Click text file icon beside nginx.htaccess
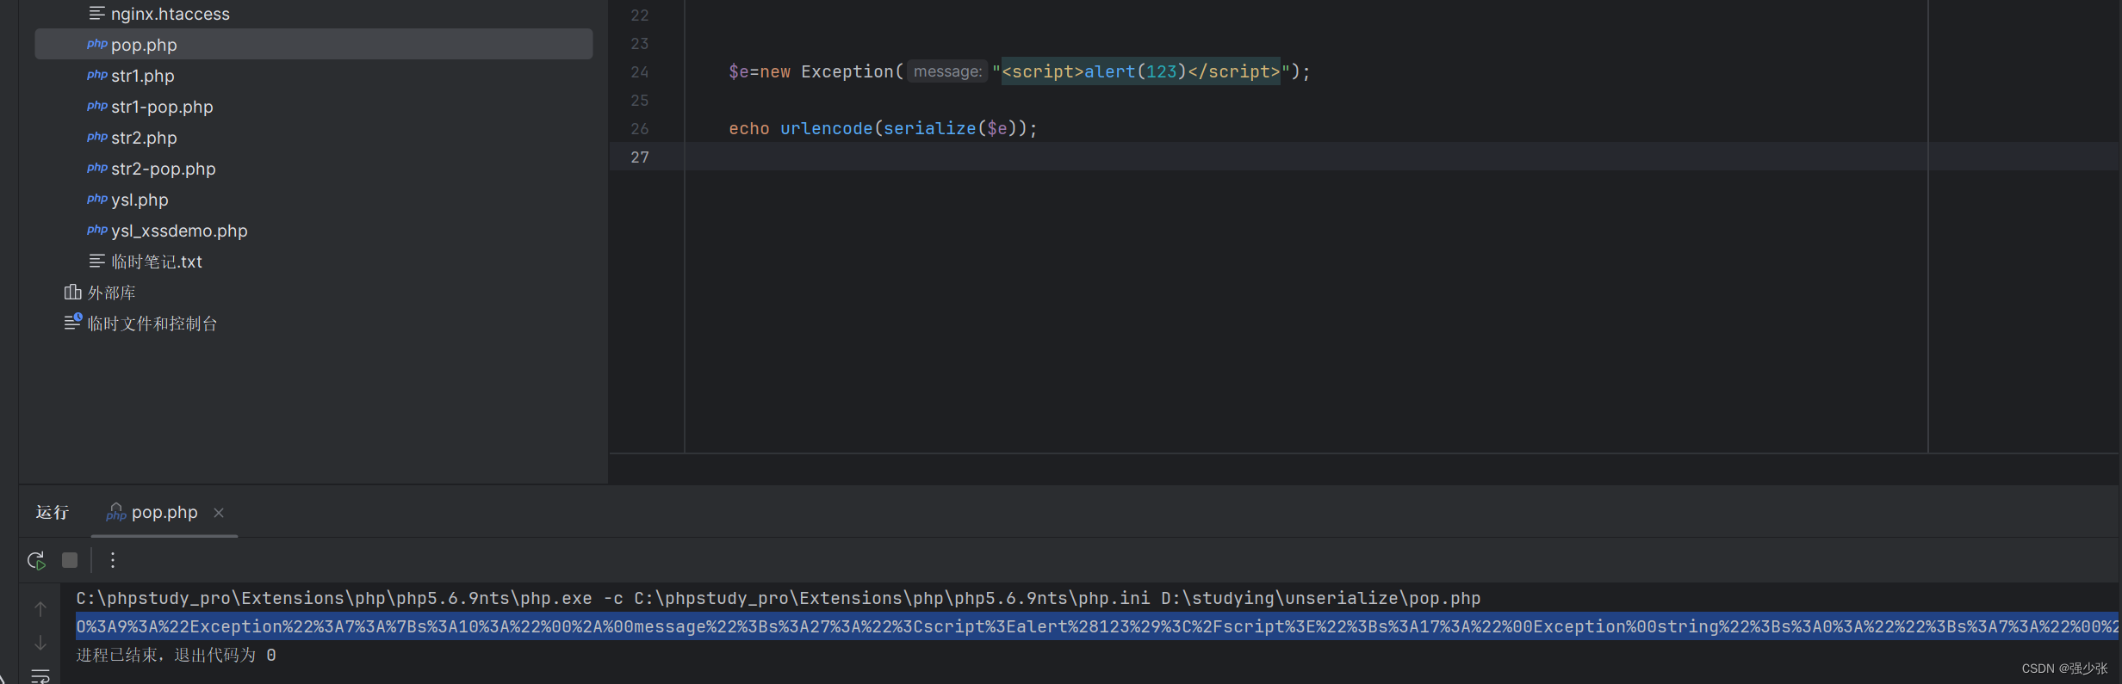 tap(96, 14)
